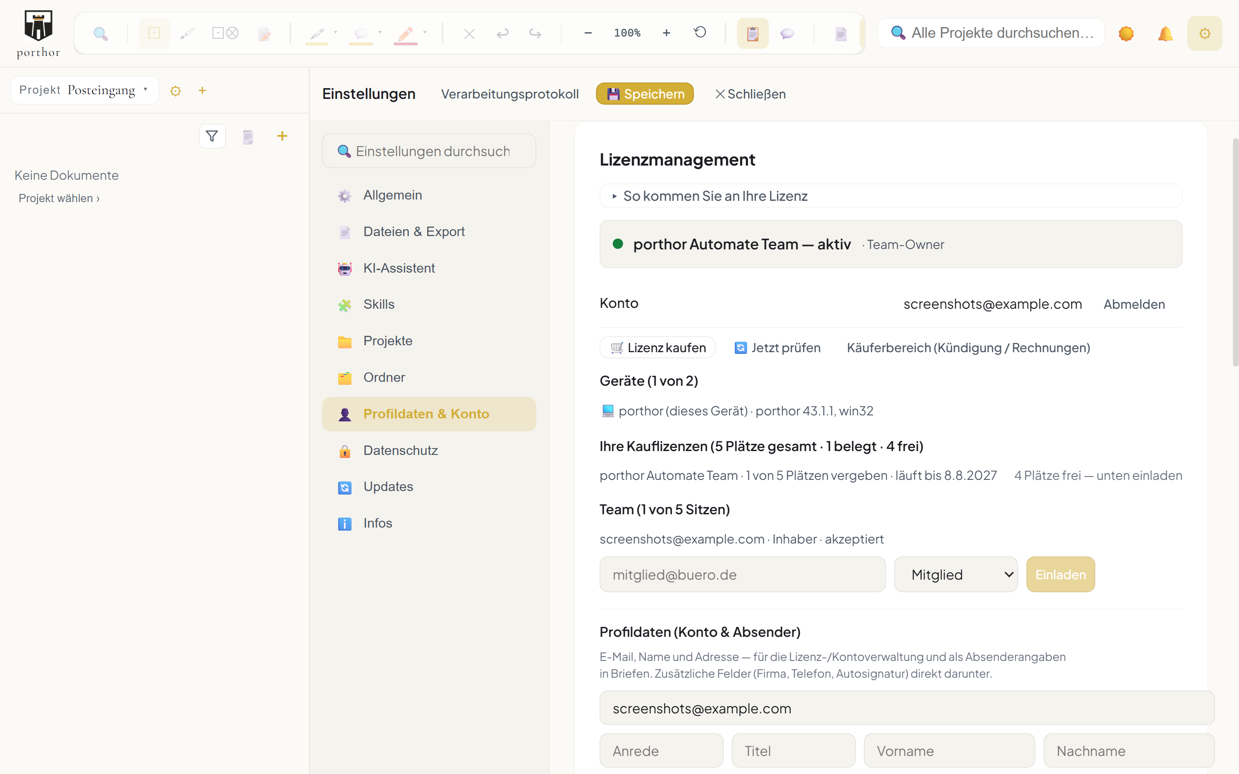This screenshot has width=1239, height=774.
Task: Select the rectangle selection tool
Action: point(154,33)
